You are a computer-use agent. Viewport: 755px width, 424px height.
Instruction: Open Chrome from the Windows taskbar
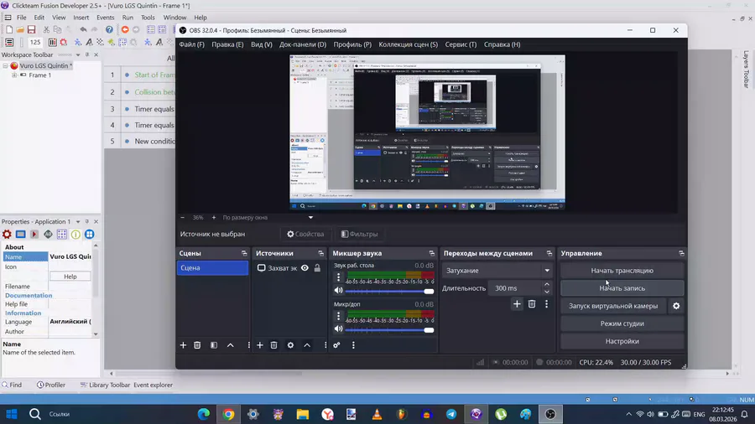pos(228,414)
